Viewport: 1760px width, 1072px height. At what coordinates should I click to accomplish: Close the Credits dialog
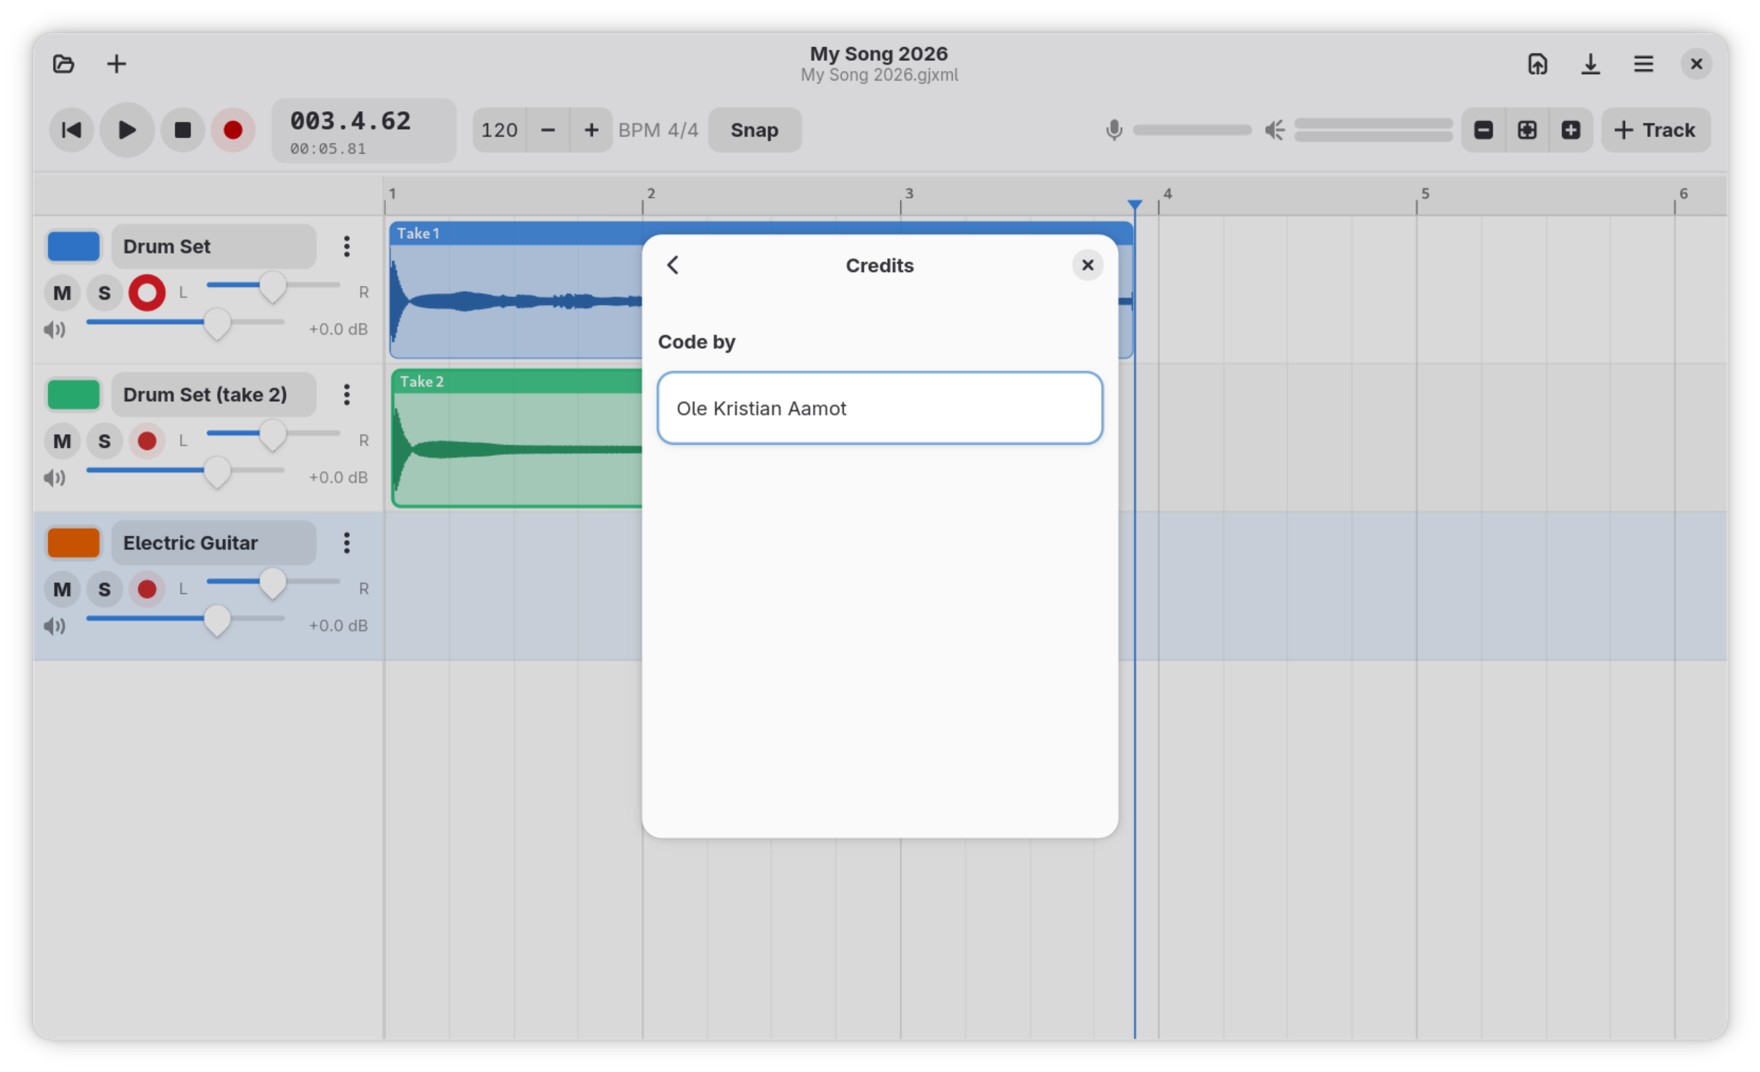tap(1087, 265)
